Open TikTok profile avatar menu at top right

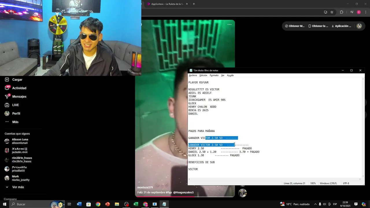click(359, 26)
